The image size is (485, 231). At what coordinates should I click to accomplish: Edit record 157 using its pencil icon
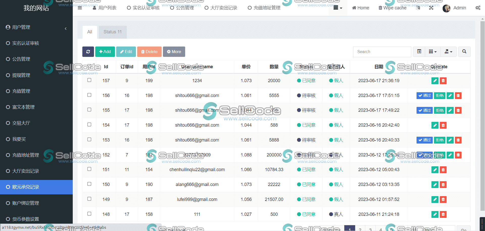[435, 81]
